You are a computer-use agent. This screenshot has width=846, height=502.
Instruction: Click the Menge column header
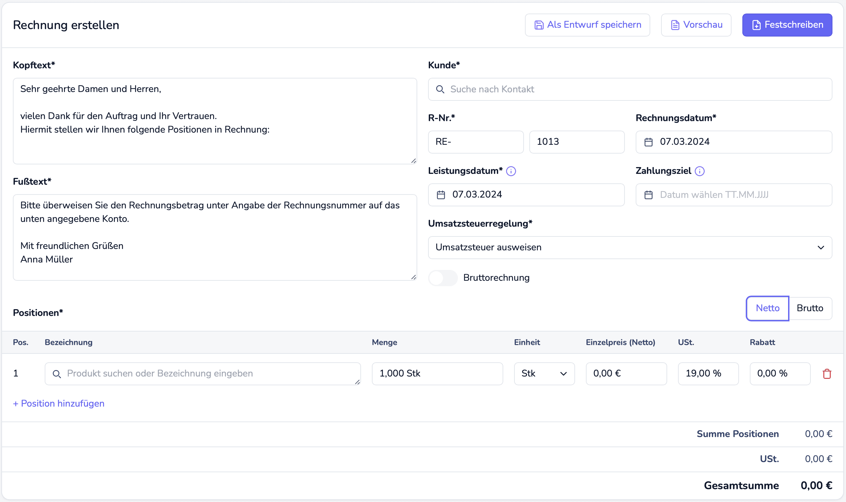[384, 342]
